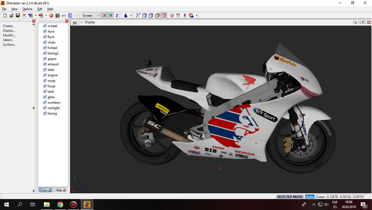Click the running figure animation icon

point(185,15)
